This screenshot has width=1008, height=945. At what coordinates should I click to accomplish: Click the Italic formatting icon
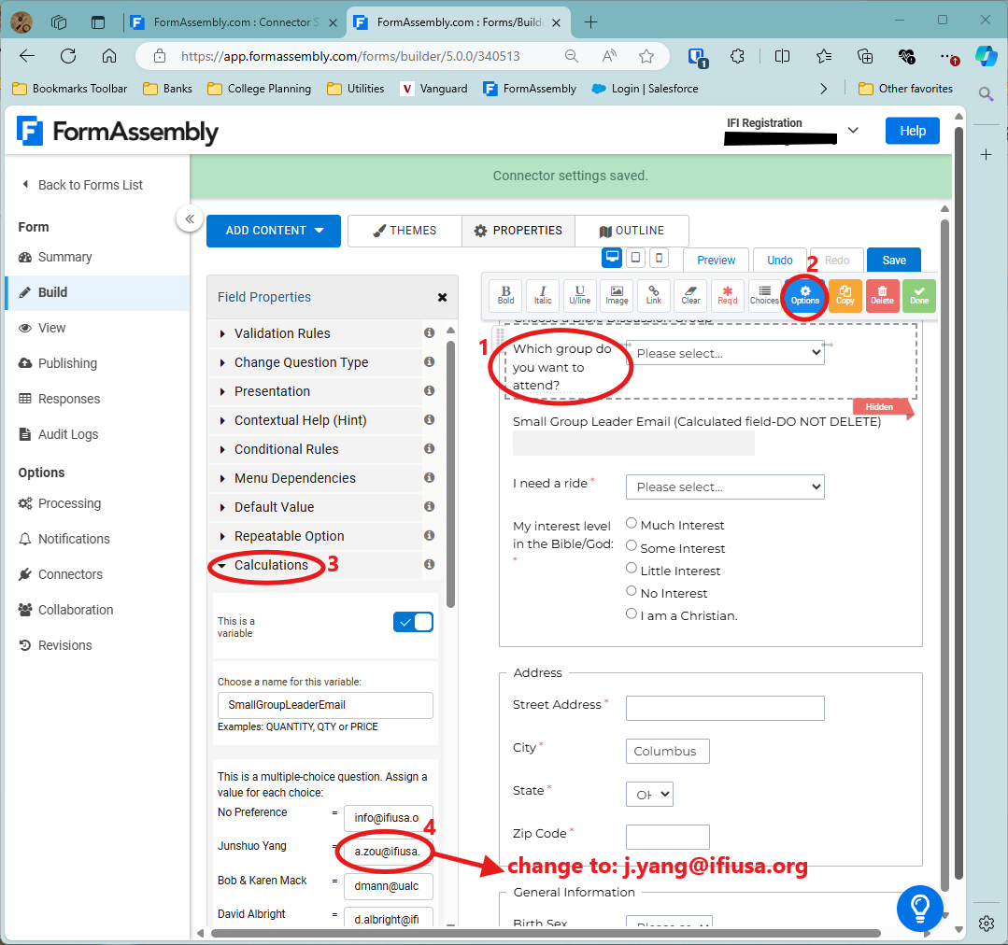pos(543,295)
